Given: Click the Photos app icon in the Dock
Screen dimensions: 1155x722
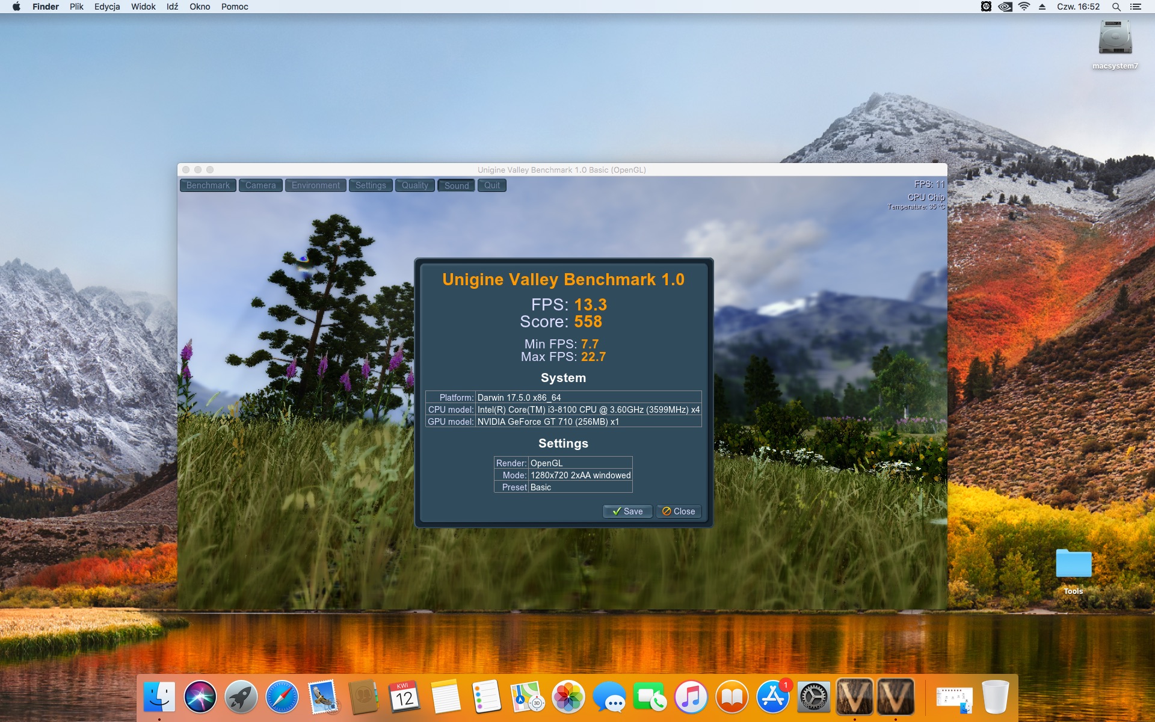Looking at the screenshot, I should click(568, 698).
